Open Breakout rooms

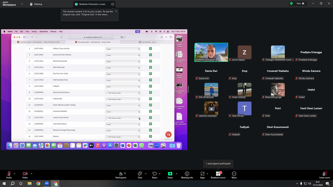click(218, 175)
